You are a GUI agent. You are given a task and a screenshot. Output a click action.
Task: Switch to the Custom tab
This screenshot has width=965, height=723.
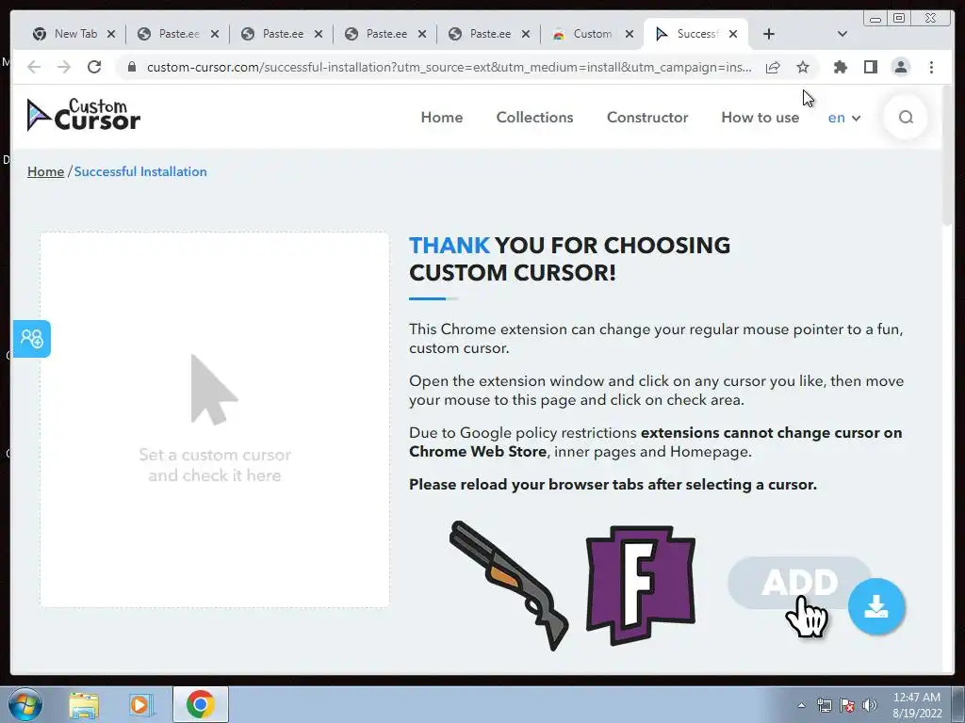[594, 34]
